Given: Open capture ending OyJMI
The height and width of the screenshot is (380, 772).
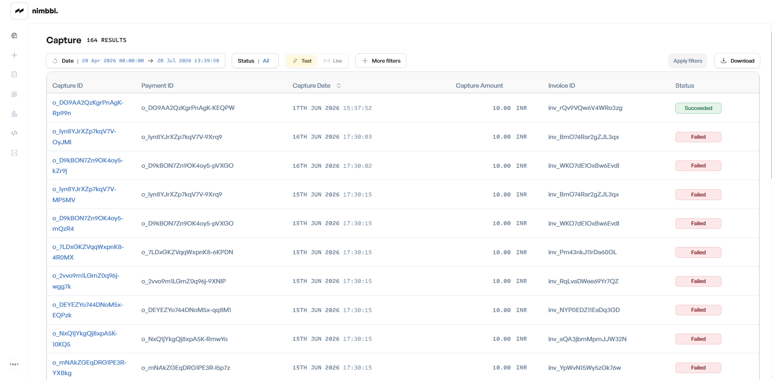Looking at the screenshot, I should 84,137.
